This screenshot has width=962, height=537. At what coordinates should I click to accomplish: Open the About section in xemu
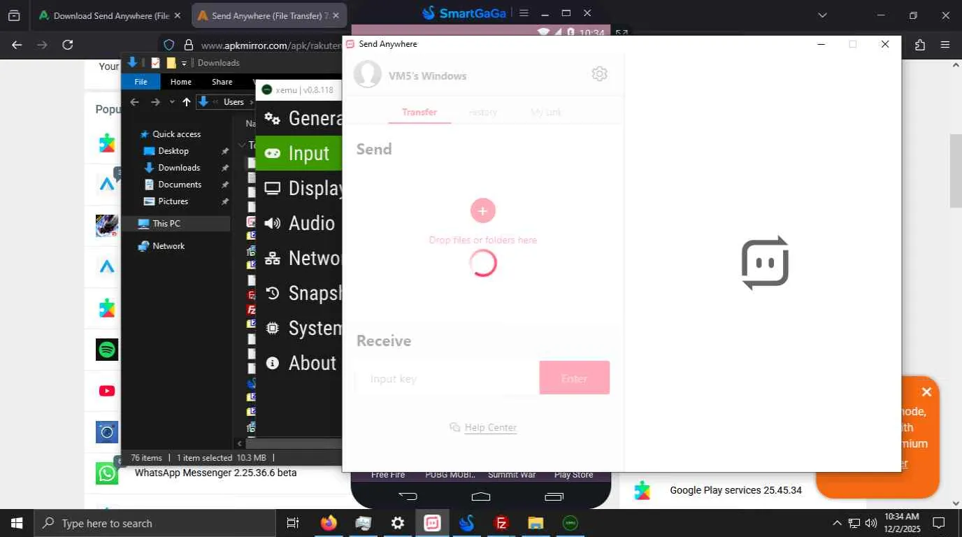299,363
